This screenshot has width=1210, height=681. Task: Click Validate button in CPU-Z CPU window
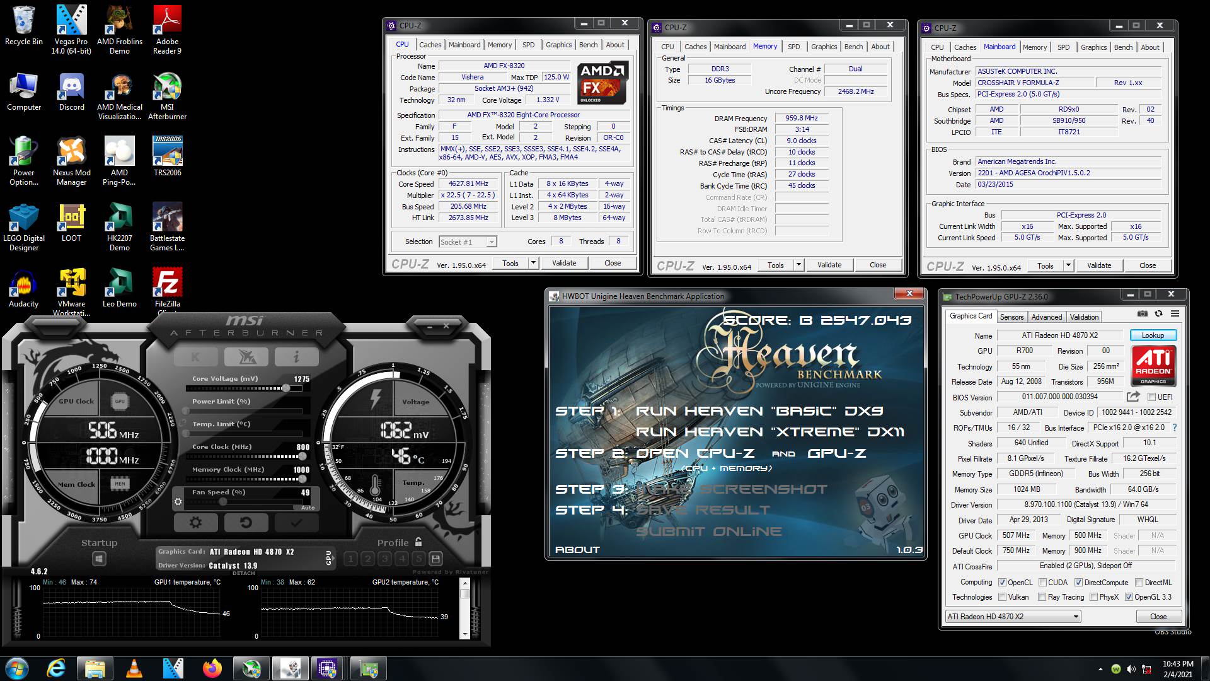pyautogui.click(x=564, y=263)
